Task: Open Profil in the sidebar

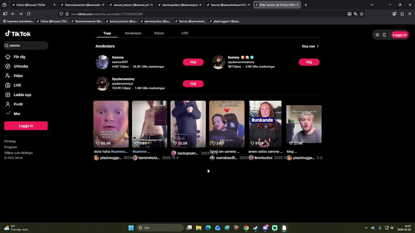Action: click(x=18, y=104)
